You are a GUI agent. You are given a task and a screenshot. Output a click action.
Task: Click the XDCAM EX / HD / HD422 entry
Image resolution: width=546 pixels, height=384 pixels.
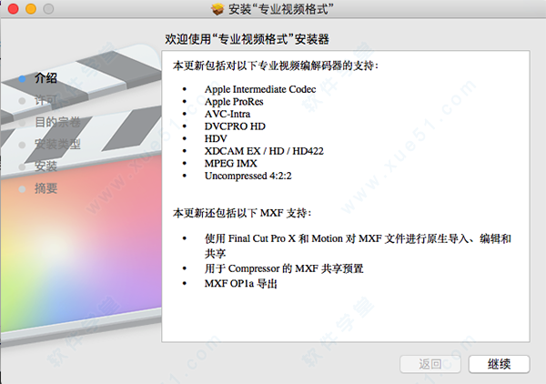point(264,151)
